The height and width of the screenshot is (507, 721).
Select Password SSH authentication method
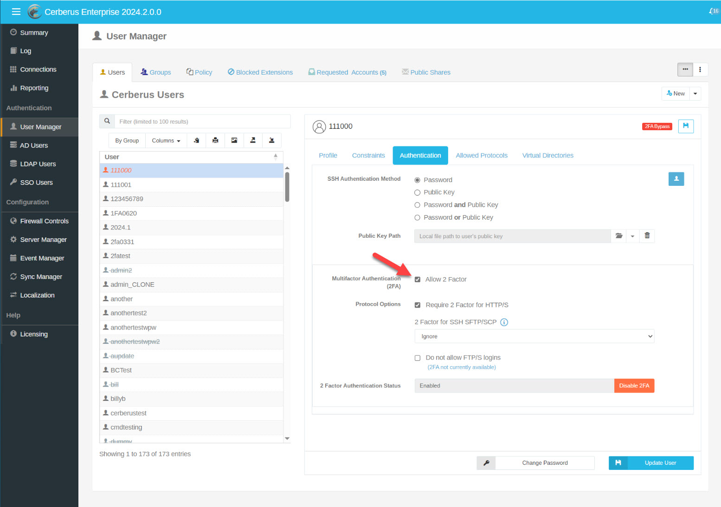pos(417,180)
